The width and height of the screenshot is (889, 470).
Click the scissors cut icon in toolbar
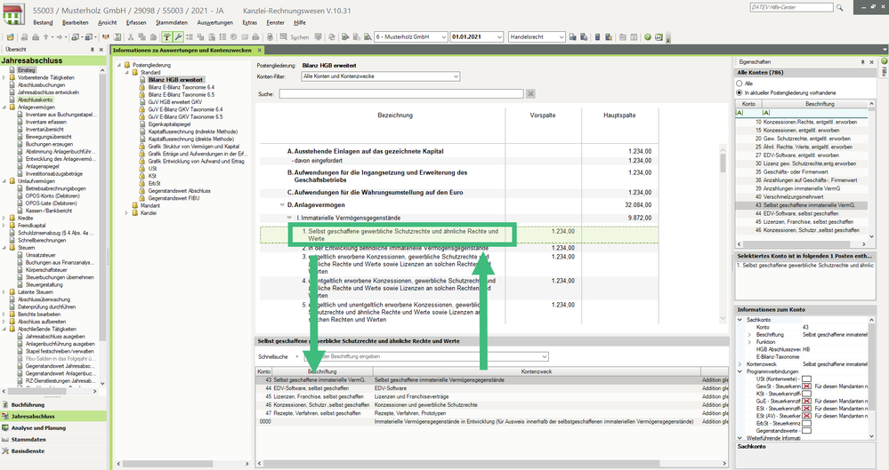pos(131,36)
